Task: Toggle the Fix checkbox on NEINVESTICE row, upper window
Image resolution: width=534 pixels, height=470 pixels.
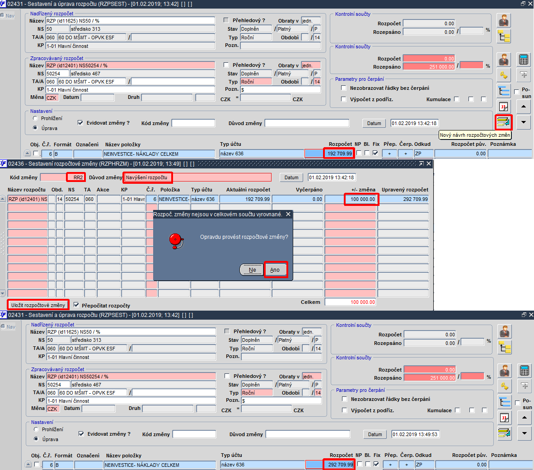Action: 375,153
